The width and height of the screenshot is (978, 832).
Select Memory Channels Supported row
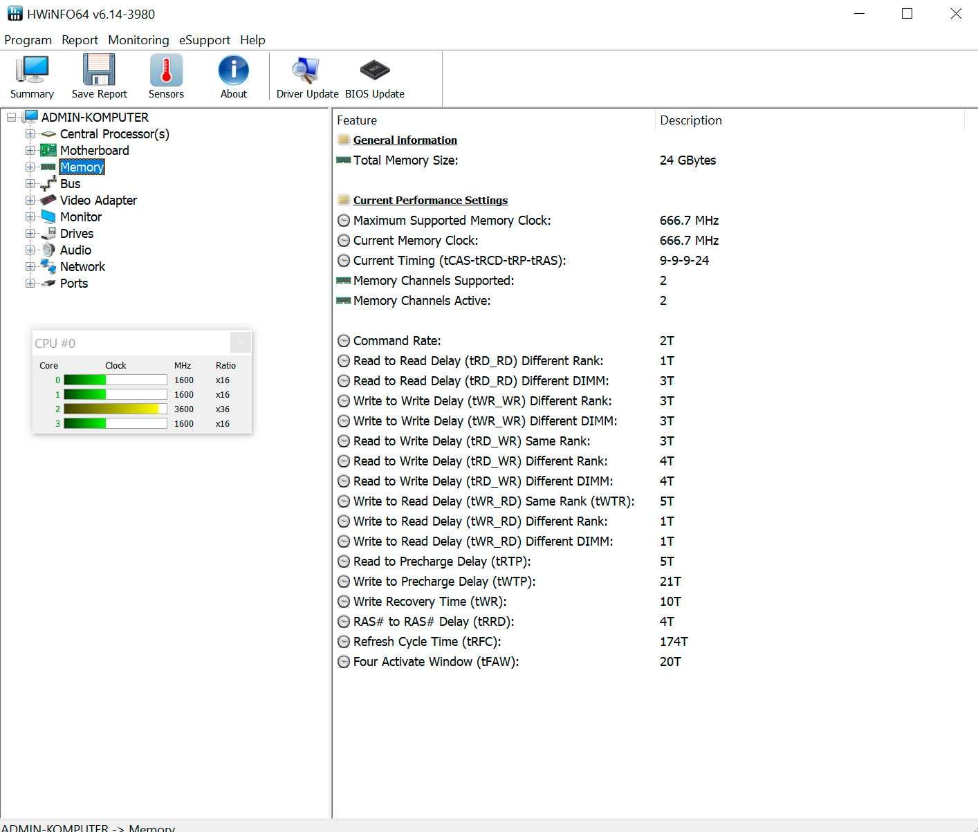(x=649, y=281)
